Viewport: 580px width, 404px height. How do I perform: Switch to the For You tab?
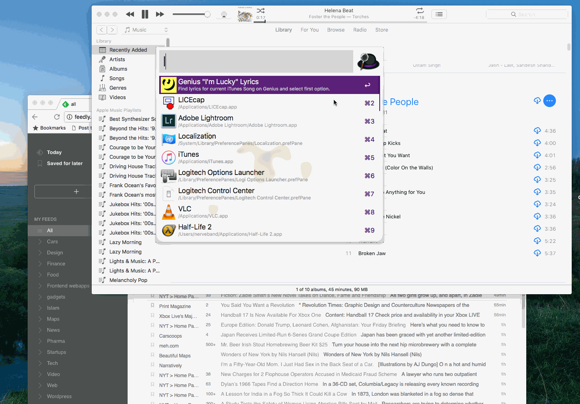(310, 30)
